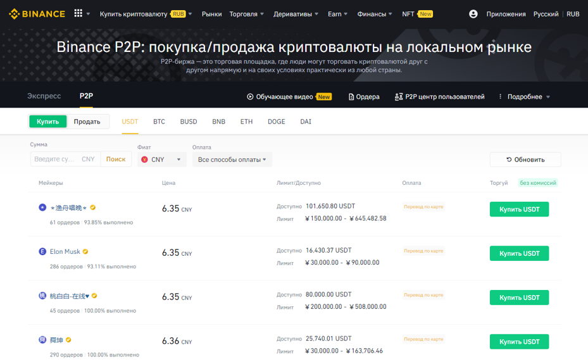The width and height of the screenshot is (588, 364).
Task: Click the avatar of maker 桃白白-在线
Action: click(x=42, y=296)
